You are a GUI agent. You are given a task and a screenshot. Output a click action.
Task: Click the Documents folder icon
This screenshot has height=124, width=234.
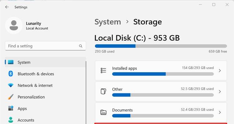point(103,112)
